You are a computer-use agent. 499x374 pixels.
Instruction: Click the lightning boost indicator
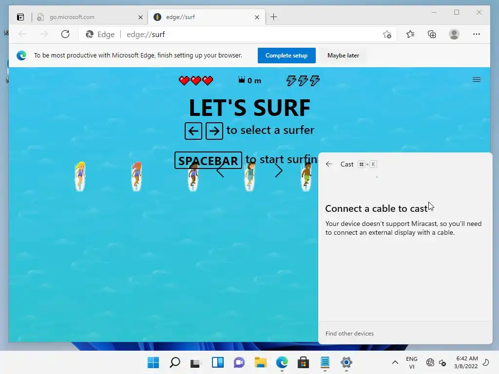pyautogui.click(x=303, y=80)
